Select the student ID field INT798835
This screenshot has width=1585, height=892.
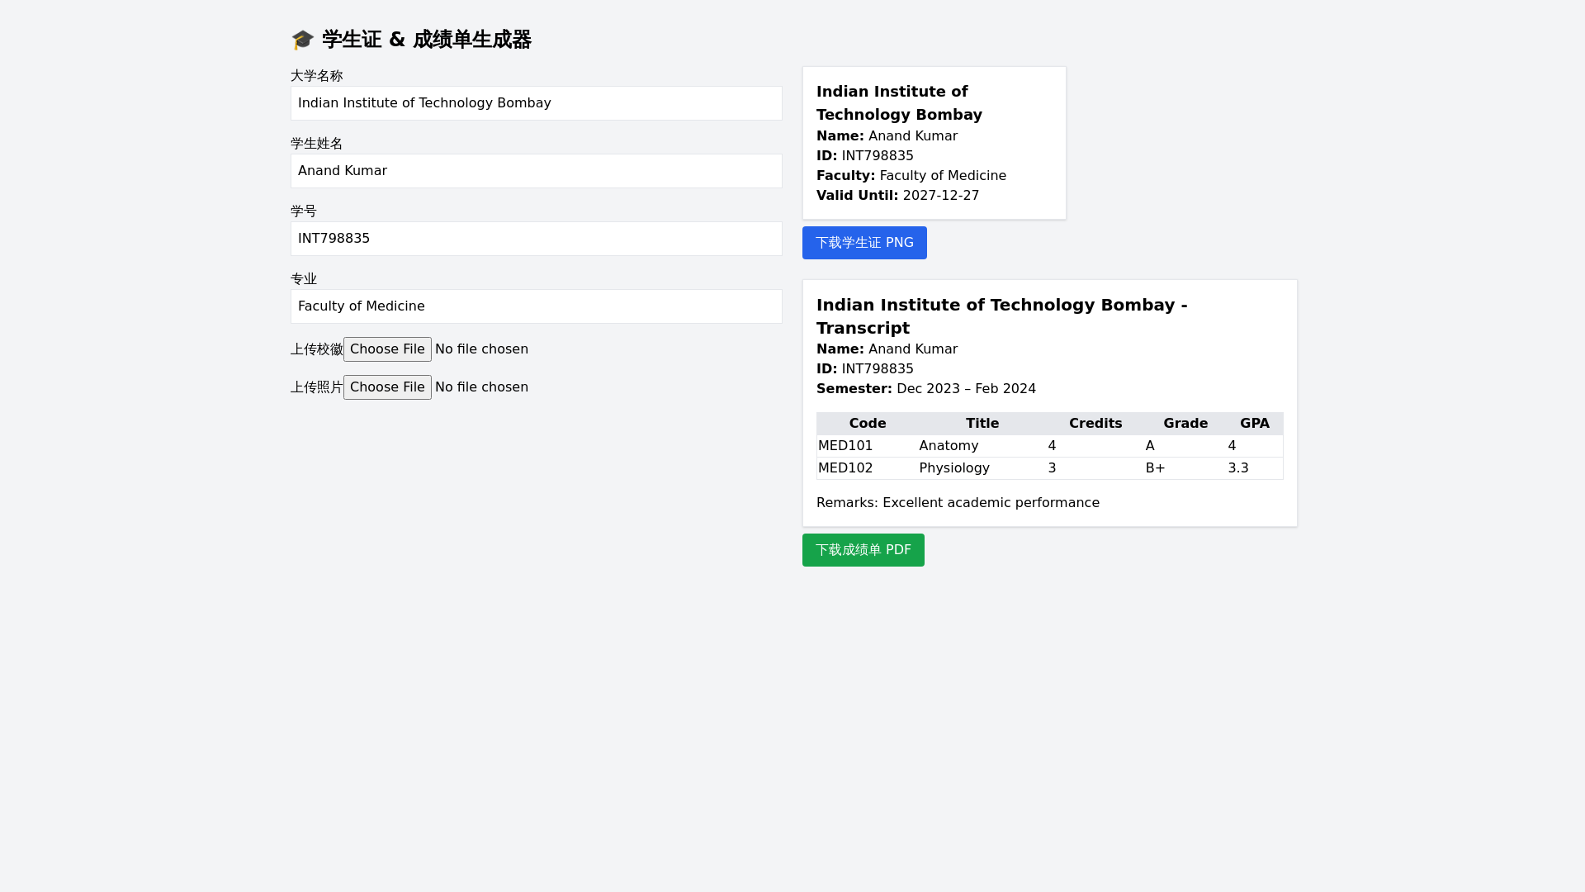tap(537, 239)
